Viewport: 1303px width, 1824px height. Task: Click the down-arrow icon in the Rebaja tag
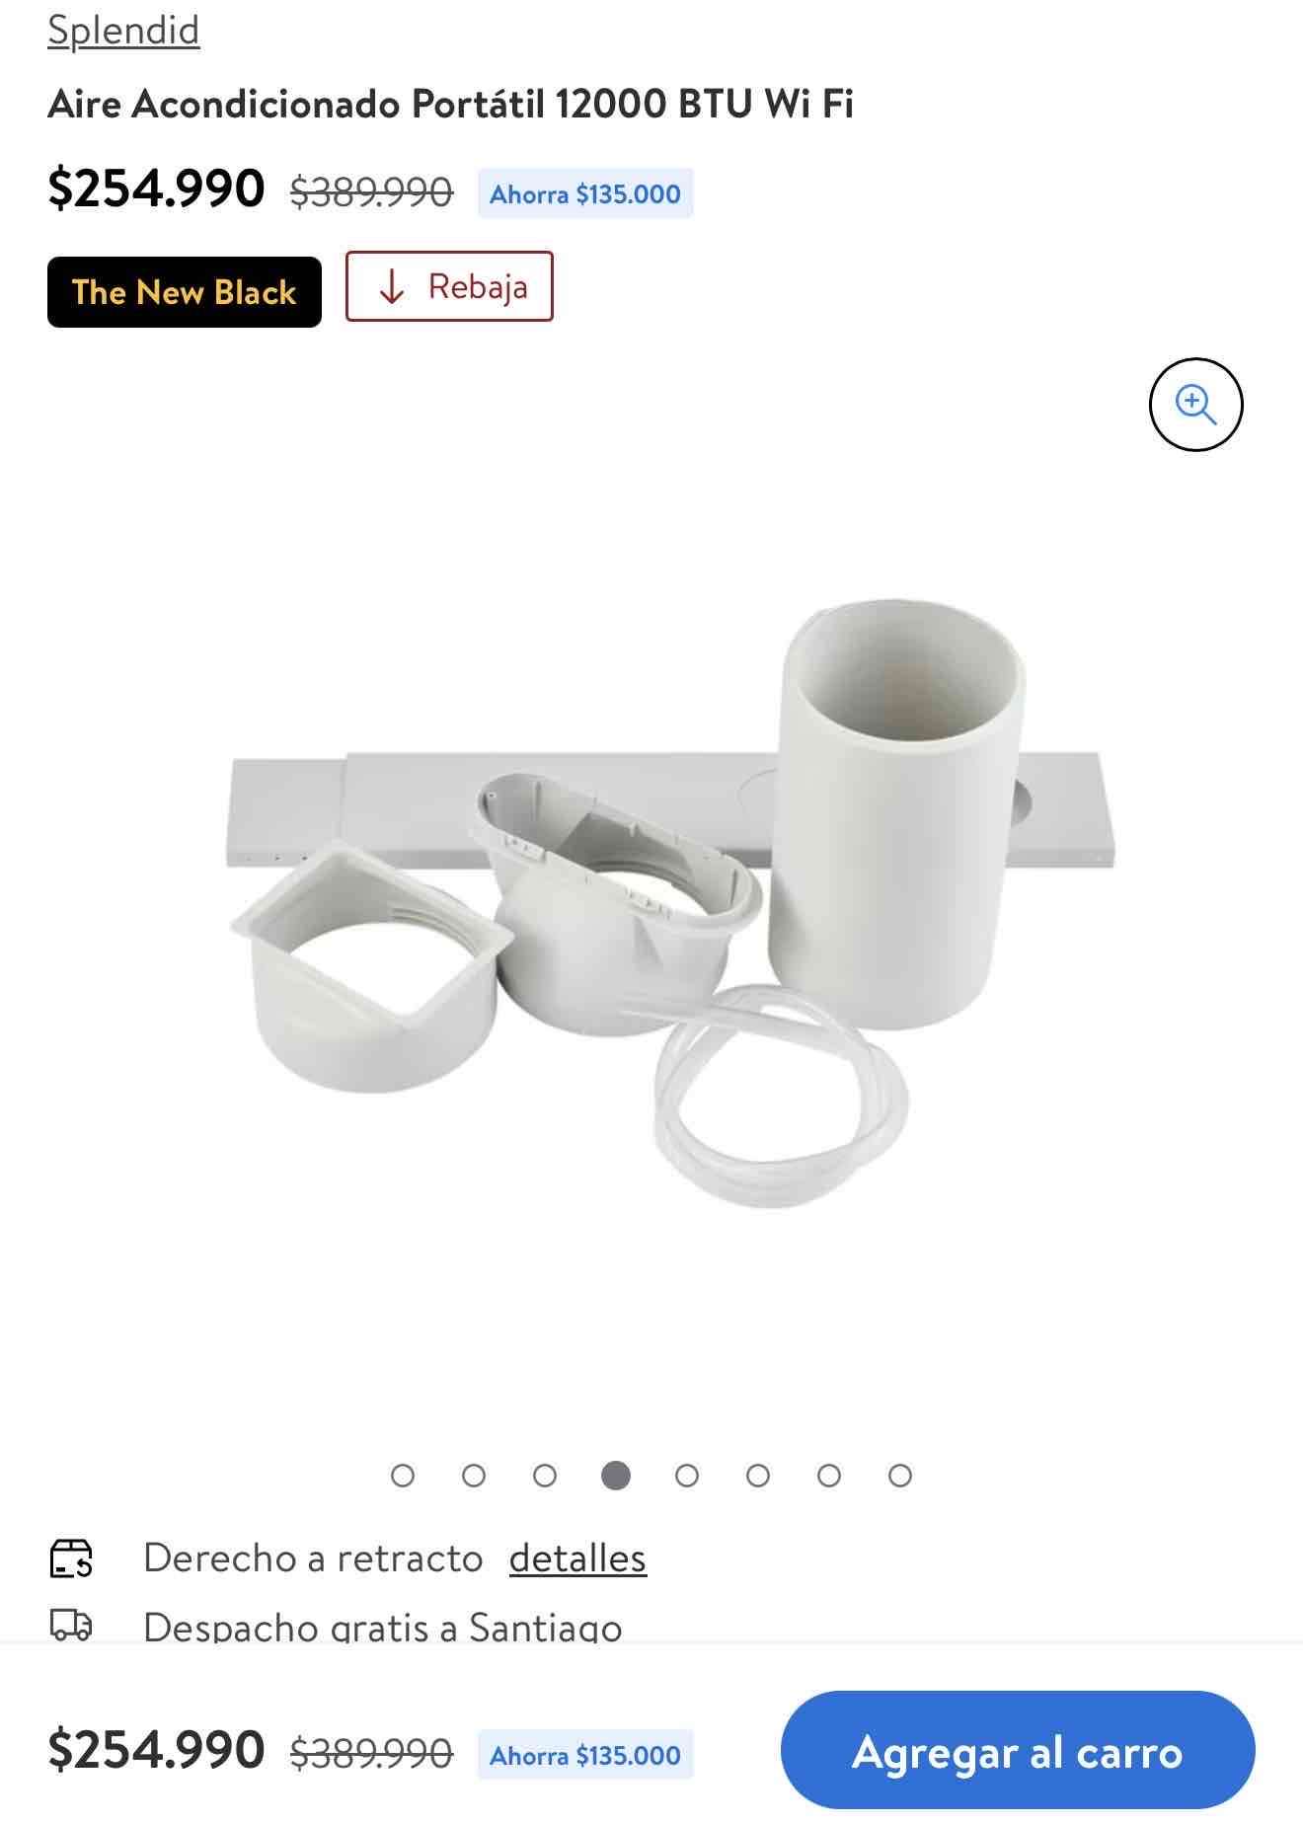click(x=392, y=287)
